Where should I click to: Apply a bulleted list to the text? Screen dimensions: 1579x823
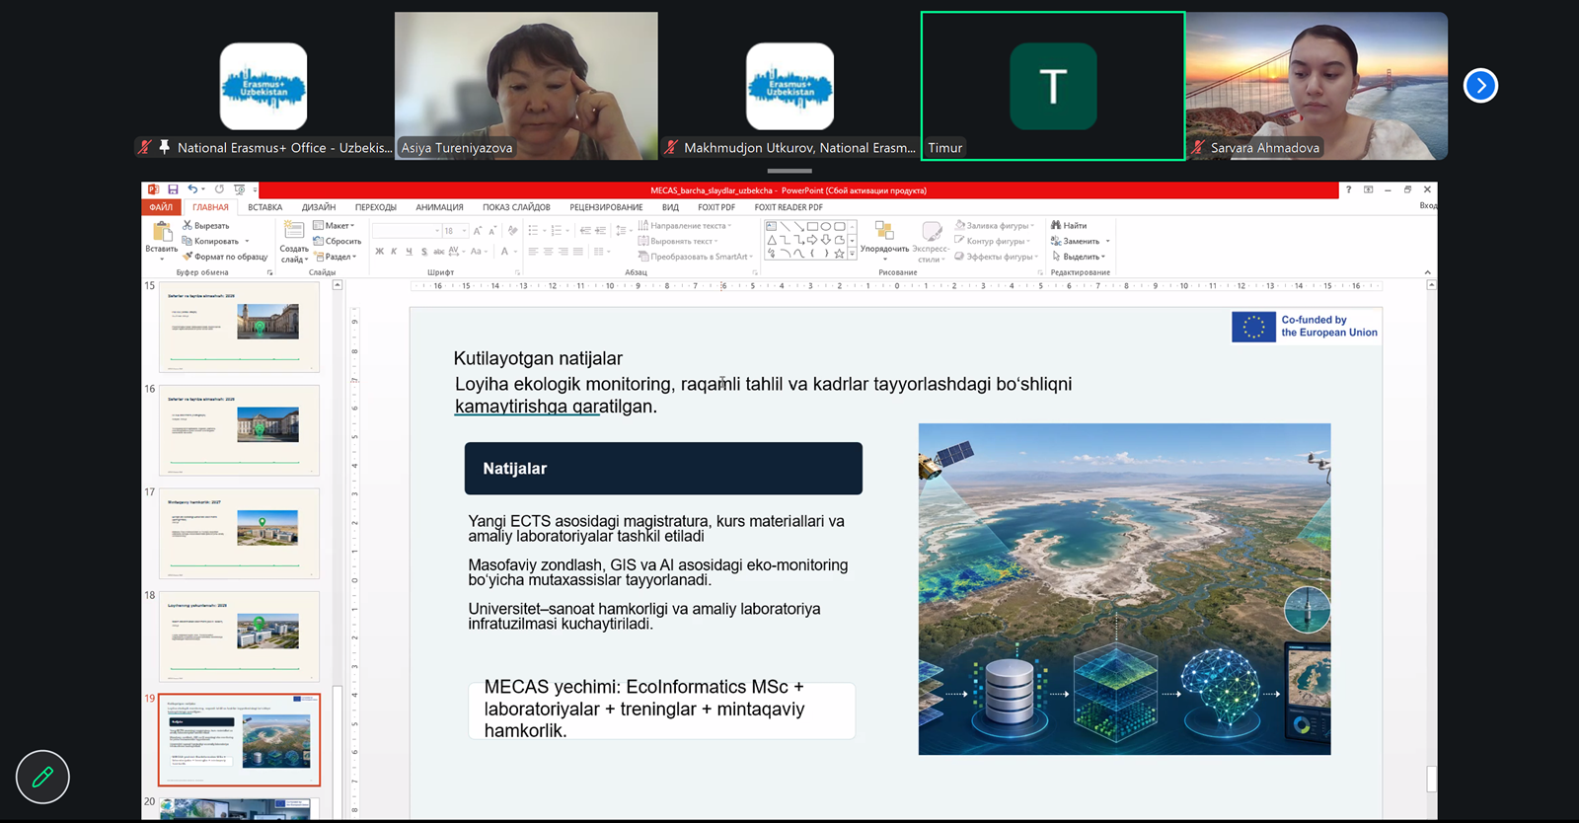[x=534, y=231]
